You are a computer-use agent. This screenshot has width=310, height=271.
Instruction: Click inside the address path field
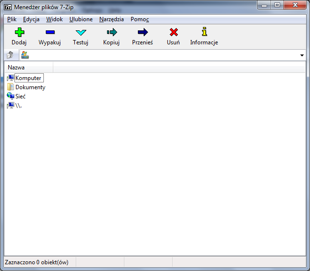pos(164,55)
